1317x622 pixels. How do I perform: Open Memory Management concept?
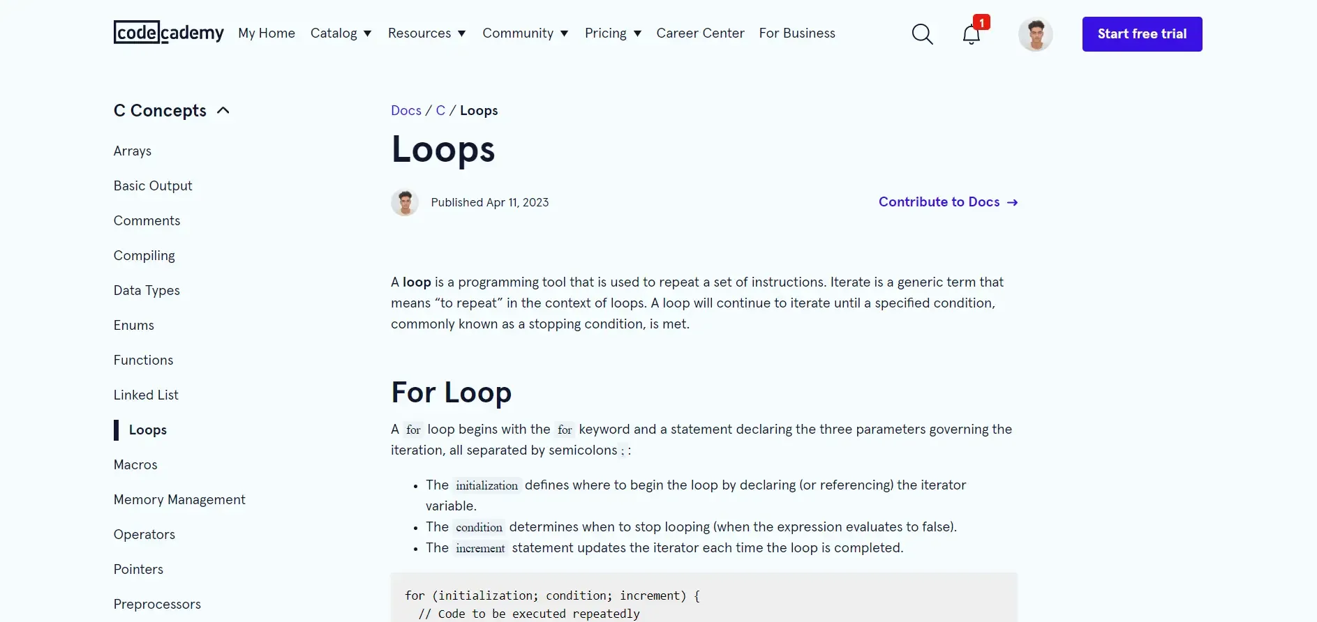pos(179,499)
